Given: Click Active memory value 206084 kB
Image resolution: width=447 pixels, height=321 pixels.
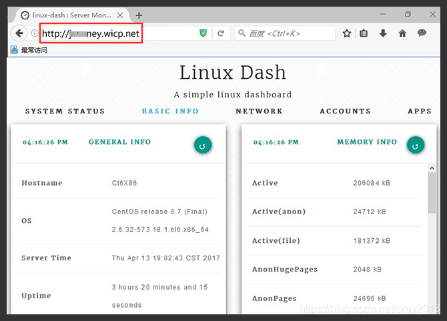Looking at the screenshot, I should (x=372, y=183).
